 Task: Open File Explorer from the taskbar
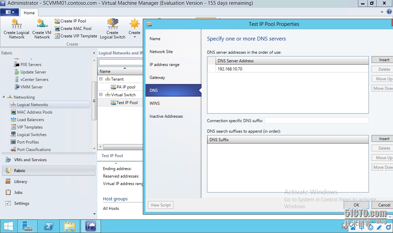[70, 226]
